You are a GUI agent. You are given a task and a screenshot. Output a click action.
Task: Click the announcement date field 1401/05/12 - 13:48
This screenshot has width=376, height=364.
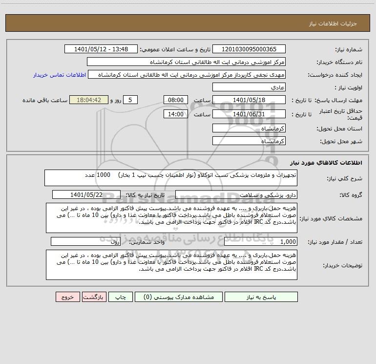(101, 49)
